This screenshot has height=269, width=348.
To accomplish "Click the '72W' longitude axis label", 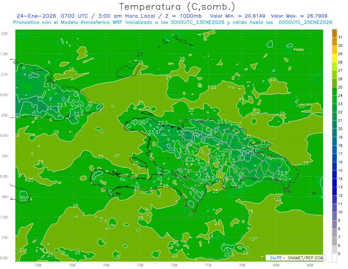I will coord(174,265).
